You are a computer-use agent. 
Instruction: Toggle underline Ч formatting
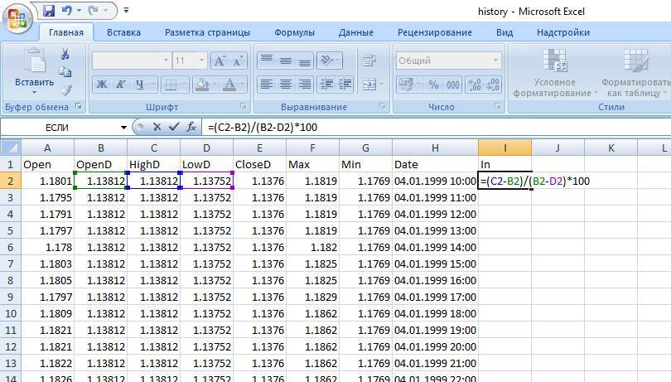[x=140, y=85]
